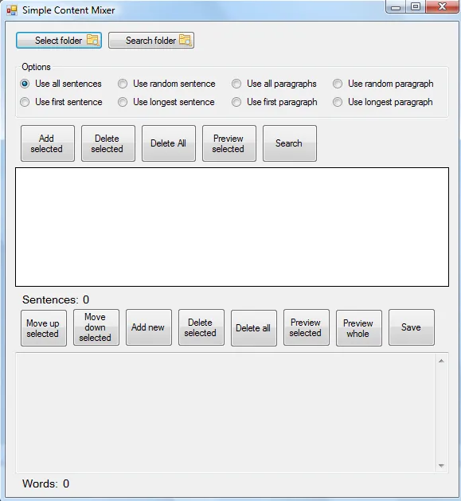
Task: Click Preview selected beside Preview whole
Action: pos(307,327)
